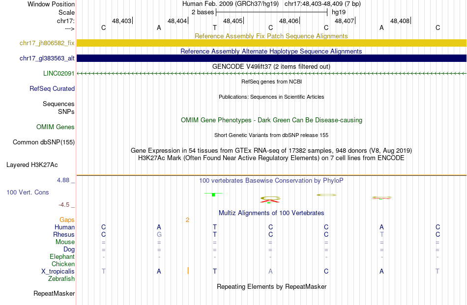Open the 100 Vert. Cons track label
The width and height of the screenshot is (467, 305).
(28, 192)
